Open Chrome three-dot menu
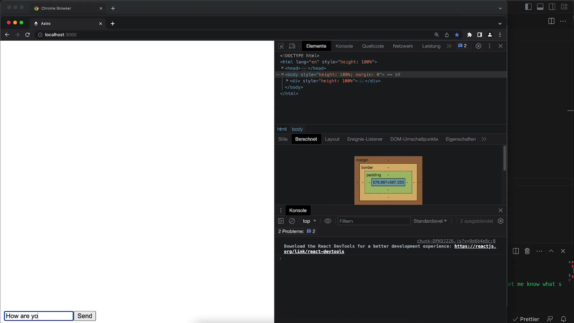Viewport: 574px width, 323px height. point(500,35)
